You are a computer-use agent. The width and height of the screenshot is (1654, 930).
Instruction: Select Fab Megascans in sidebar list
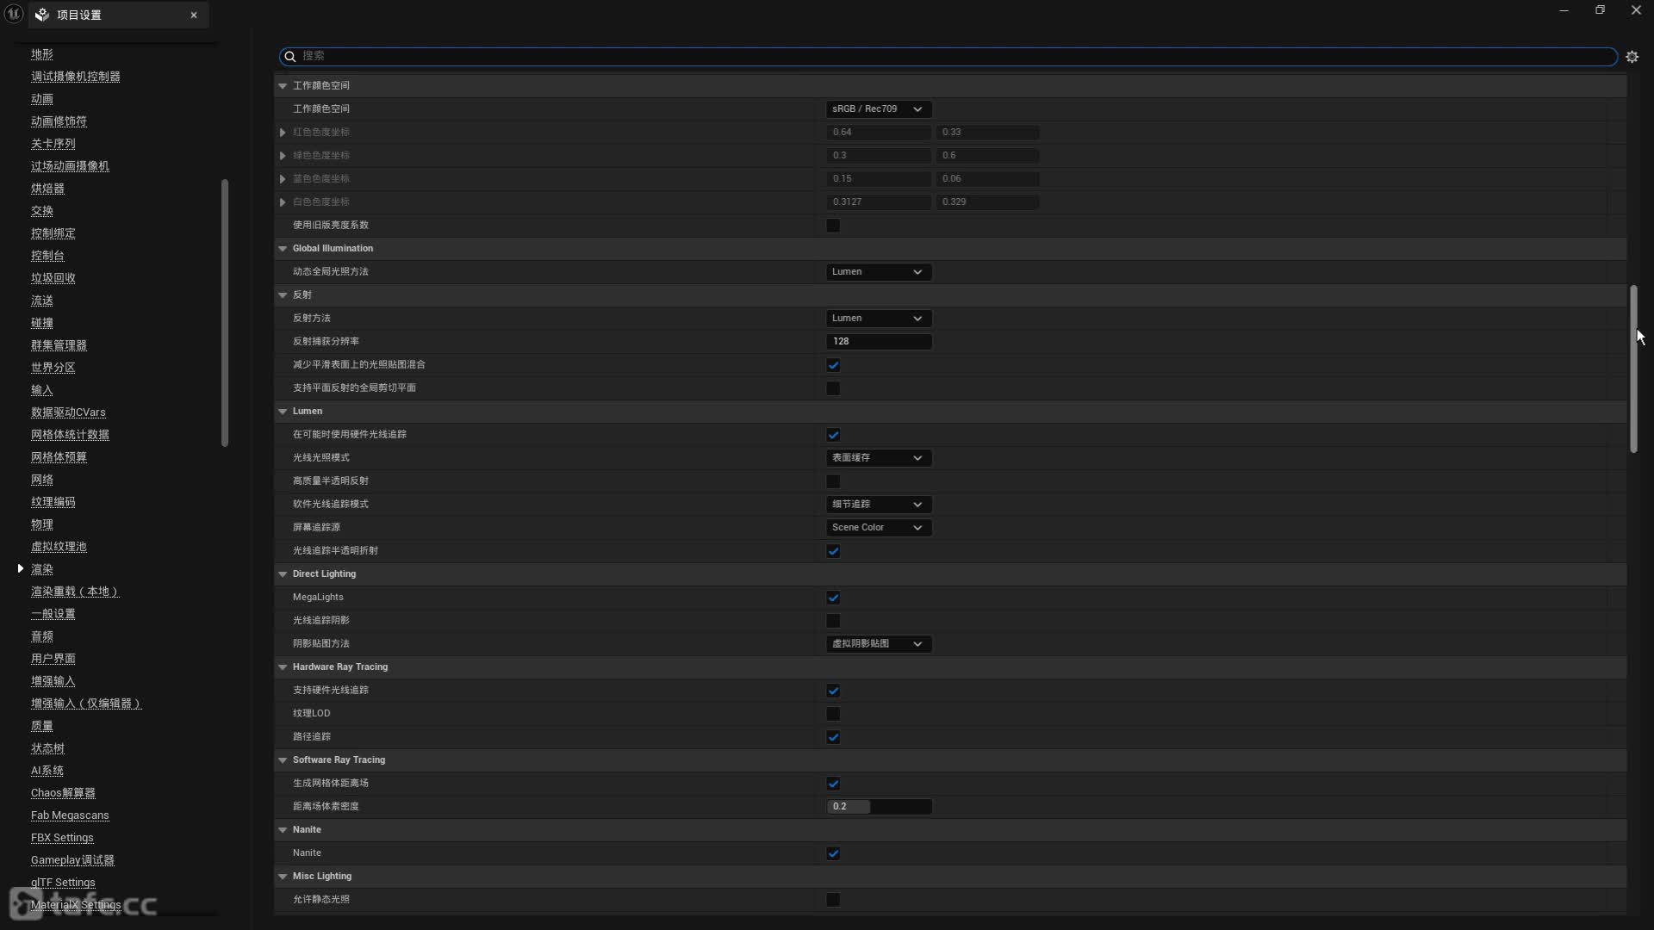(x=70, y=815)
